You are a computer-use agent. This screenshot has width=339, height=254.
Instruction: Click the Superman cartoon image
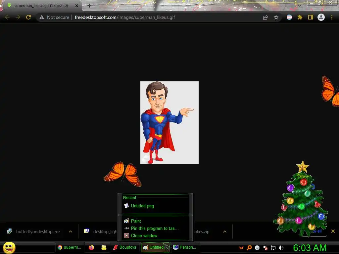coord(169,122)
